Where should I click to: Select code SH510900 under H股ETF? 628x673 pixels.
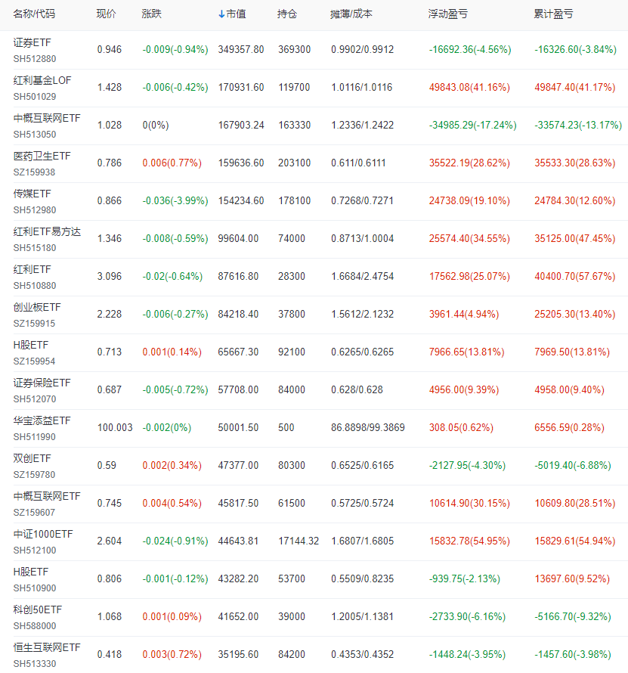point(35,588)
